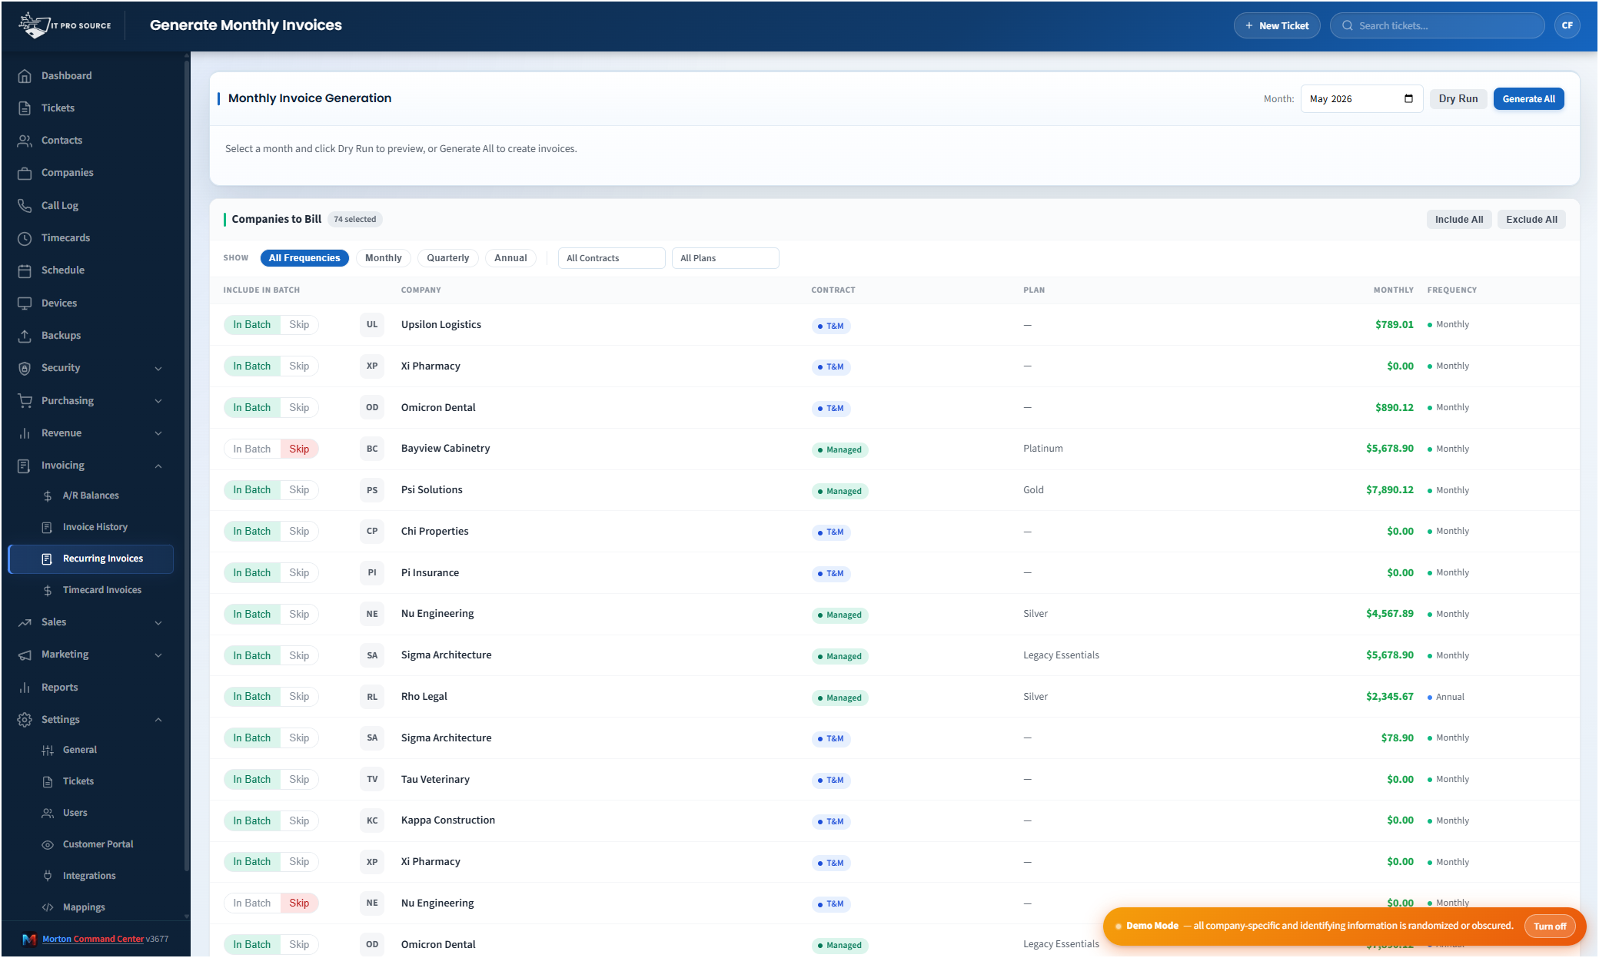The width and height of the screenshot is (1599, 958).
Task: Expand the Security menu chevron
Action: click(158, 369)
